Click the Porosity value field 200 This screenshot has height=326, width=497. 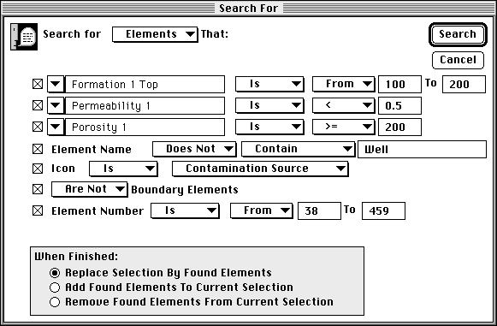point(399,127)
